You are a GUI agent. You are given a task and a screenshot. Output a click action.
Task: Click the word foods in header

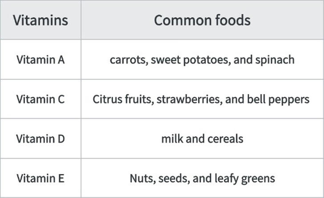(233, 20)
